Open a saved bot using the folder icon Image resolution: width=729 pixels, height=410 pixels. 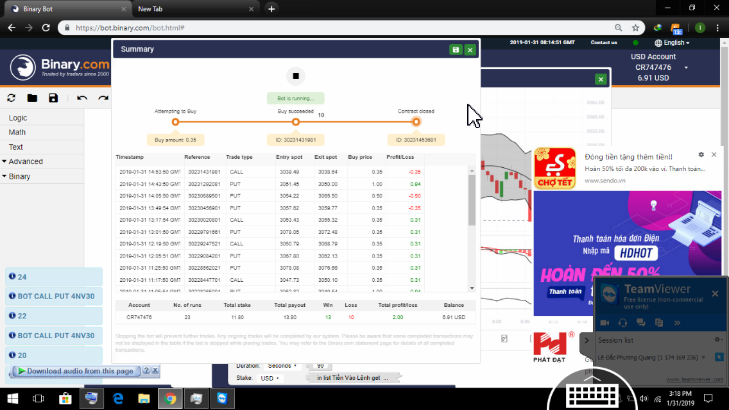coord(32,98)
